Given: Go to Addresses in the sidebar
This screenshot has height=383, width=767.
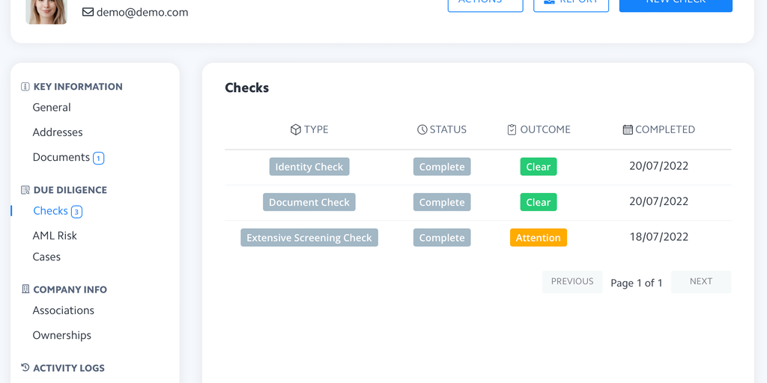Looking at the screenshot, I should [58, 132].
